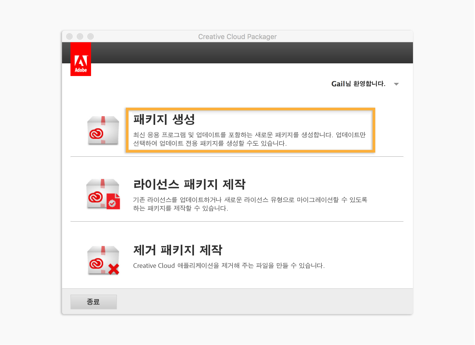Click description starting Creative Cloud 애플리케이션을 제거해
The height and width of the screenshot is (345, 475).
pos(229,266)
